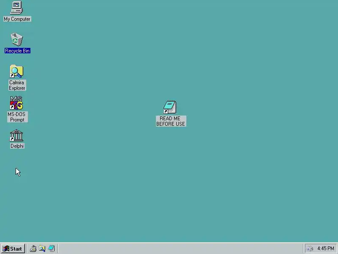Viewport: 338px width, 254px height.
Task: Click the notebook icon in taskbar quick launch
Action: coord(52,248)
